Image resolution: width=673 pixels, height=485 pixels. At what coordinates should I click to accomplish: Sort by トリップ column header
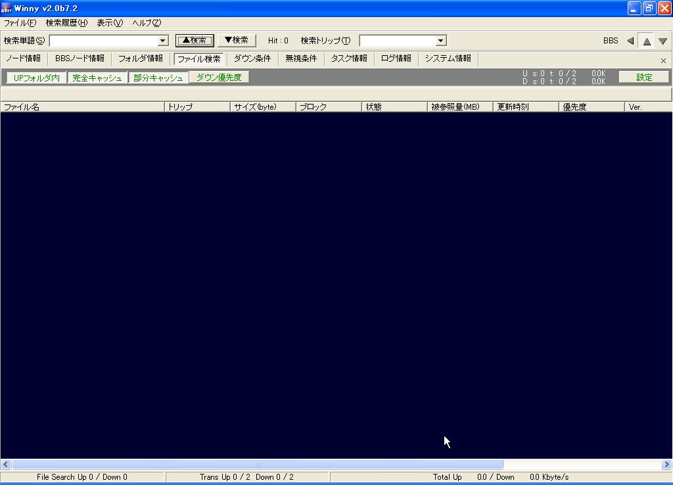[197, 107]
